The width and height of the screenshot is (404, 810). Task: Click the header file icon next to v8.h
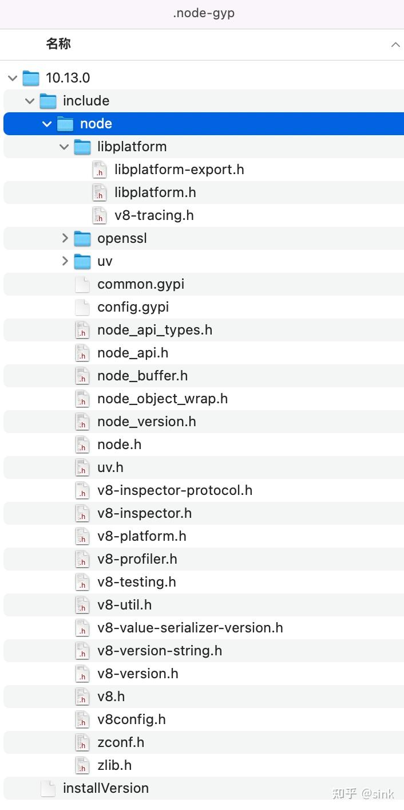82,697
